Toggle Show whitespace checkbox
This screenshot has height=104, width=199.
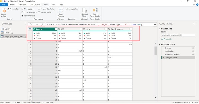coord(22,12)
